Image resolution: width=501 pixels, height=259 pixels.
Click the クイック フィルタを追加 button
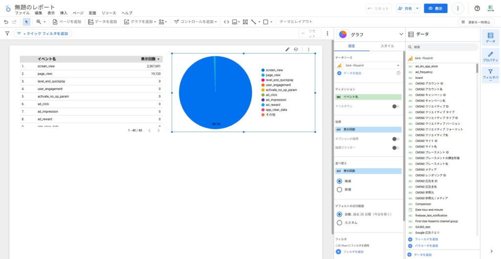tap(43, 34)
